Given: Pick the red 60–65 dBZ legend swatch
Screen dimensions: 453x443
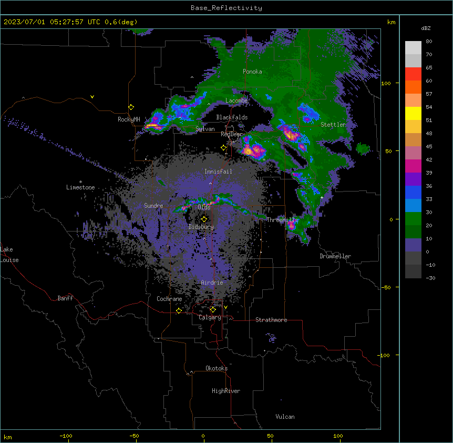Looking at the screenshot, I should [x=413, y=74].
